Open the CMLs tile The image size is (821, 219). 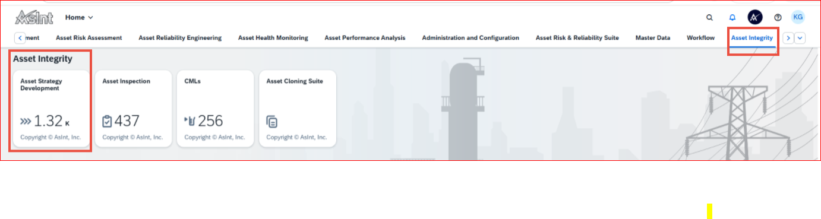click(x=215, y=109)
